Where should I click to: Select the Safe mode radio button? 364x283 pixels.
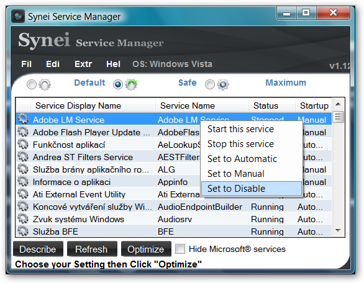(118, 84)
